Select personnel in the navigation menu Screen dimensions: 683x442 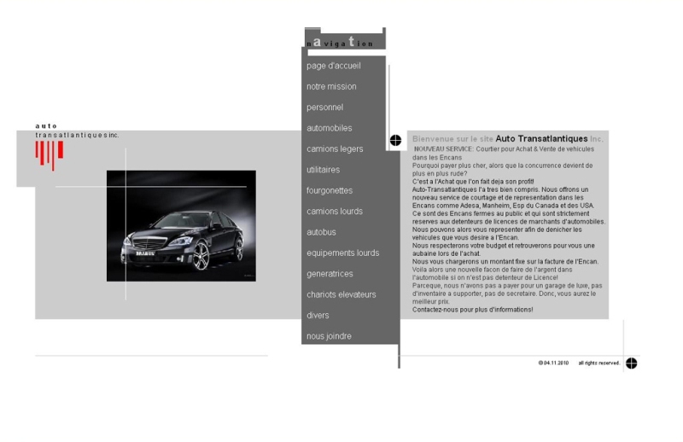click(324, 108)
